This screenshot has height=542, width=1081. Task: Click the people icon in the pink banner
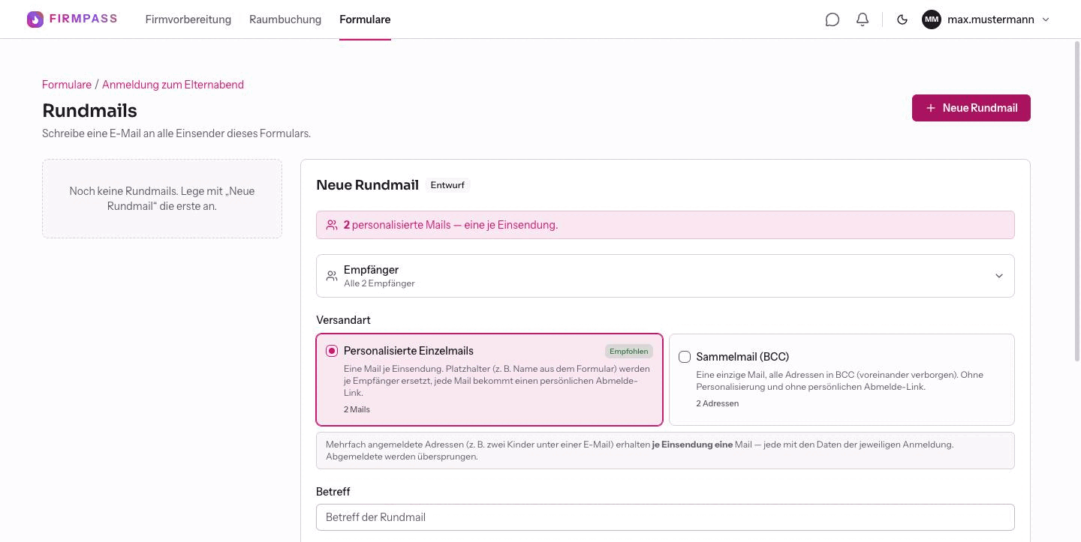332,225
